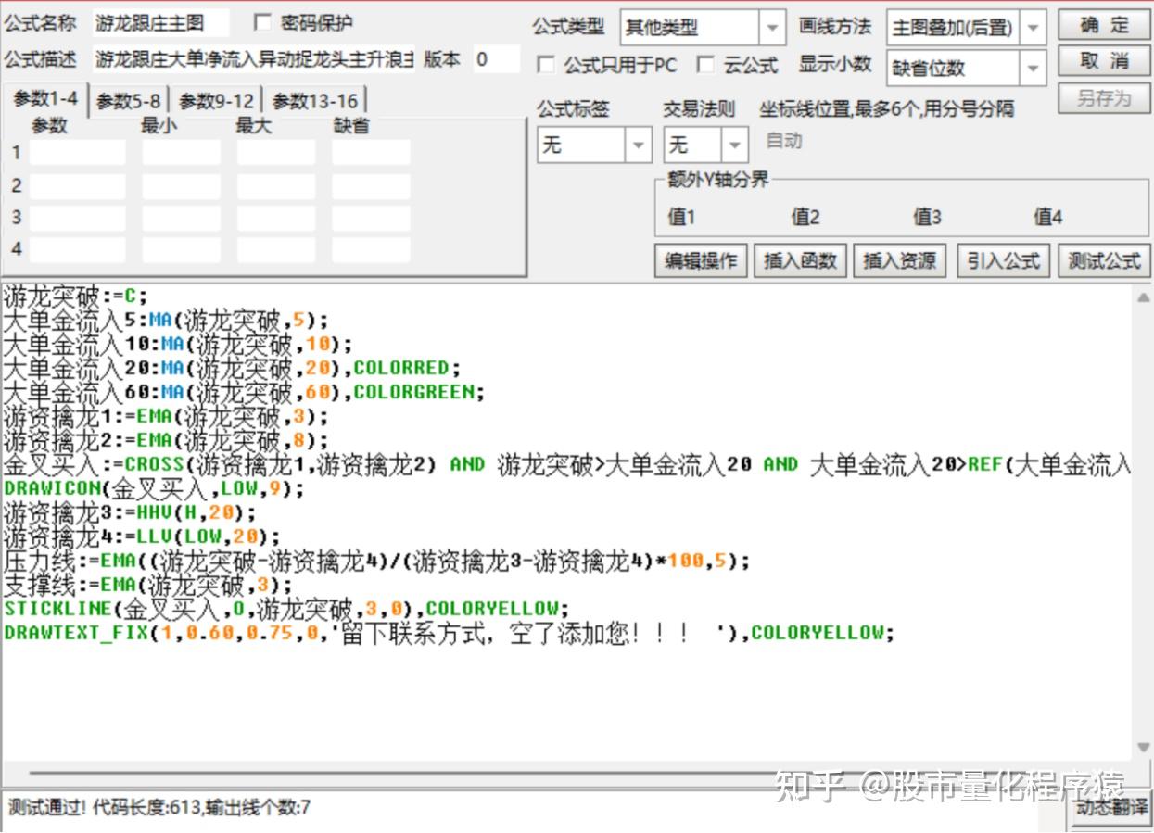Click the DRAWTEXT_FIX code line
Viewport: 1154px width, 833px height.
[450, 632]
